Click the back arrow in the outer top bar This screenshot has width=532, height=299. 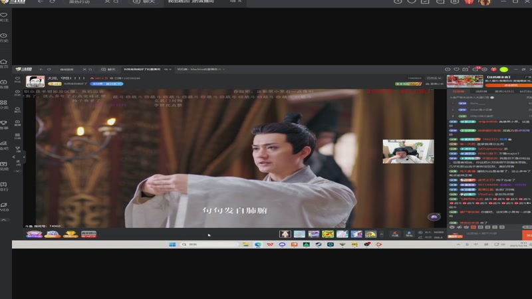pos(41,2)
